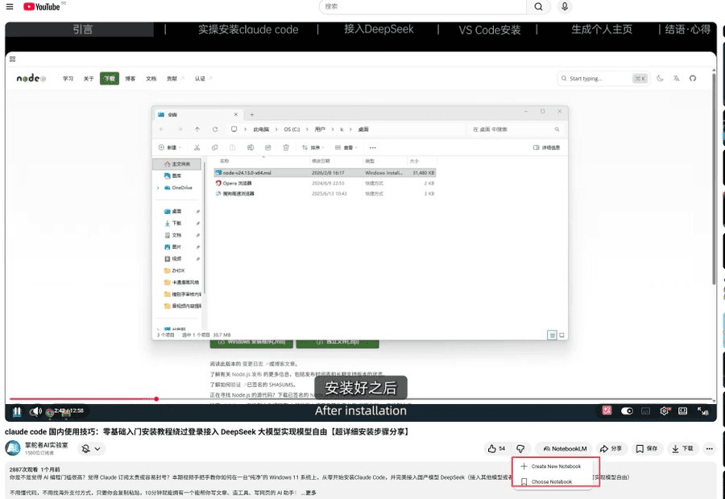The image size is (725, 499).
Task: Click the Explorer delete trash icon
Action: [286, 147]
